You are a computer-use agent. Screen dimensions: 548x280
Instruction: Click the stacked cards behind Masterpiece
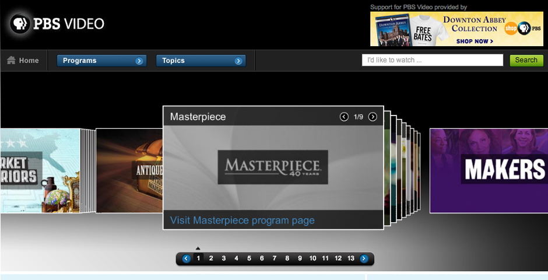point(402,170)
